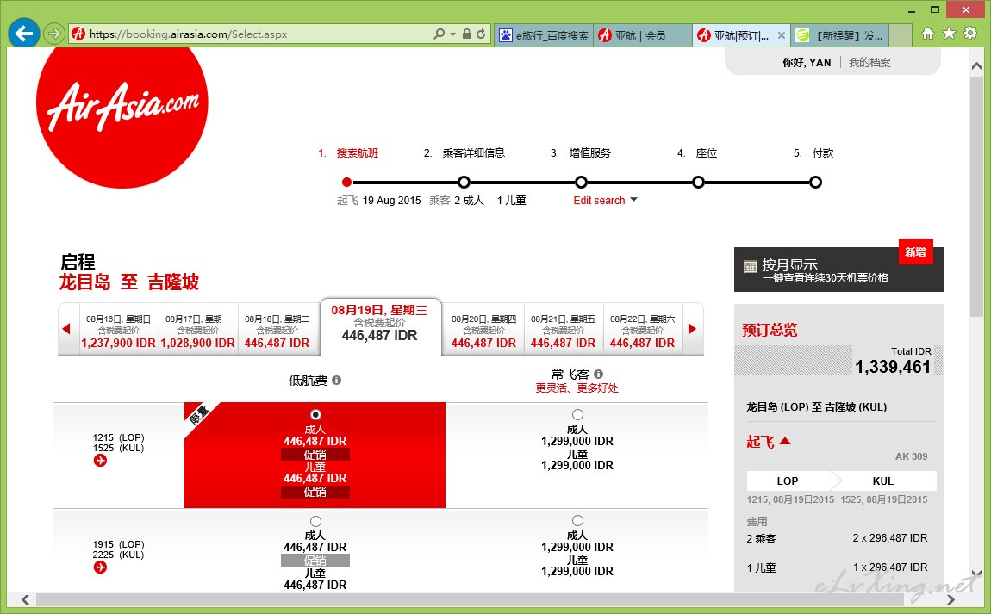Select low fare radio for 1915 flight
The image size is (991, 614).
(x=315, y=521)
